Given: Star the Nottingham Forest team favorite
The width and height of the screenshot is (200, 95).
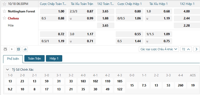Looking at the screenshot, I should tap(4, 11).
